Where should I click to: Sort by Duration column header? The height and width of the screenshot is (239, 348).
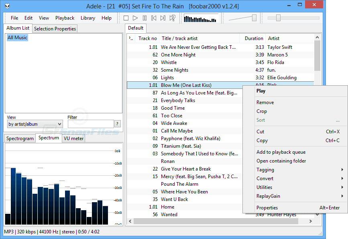click(x=252, y=38)
